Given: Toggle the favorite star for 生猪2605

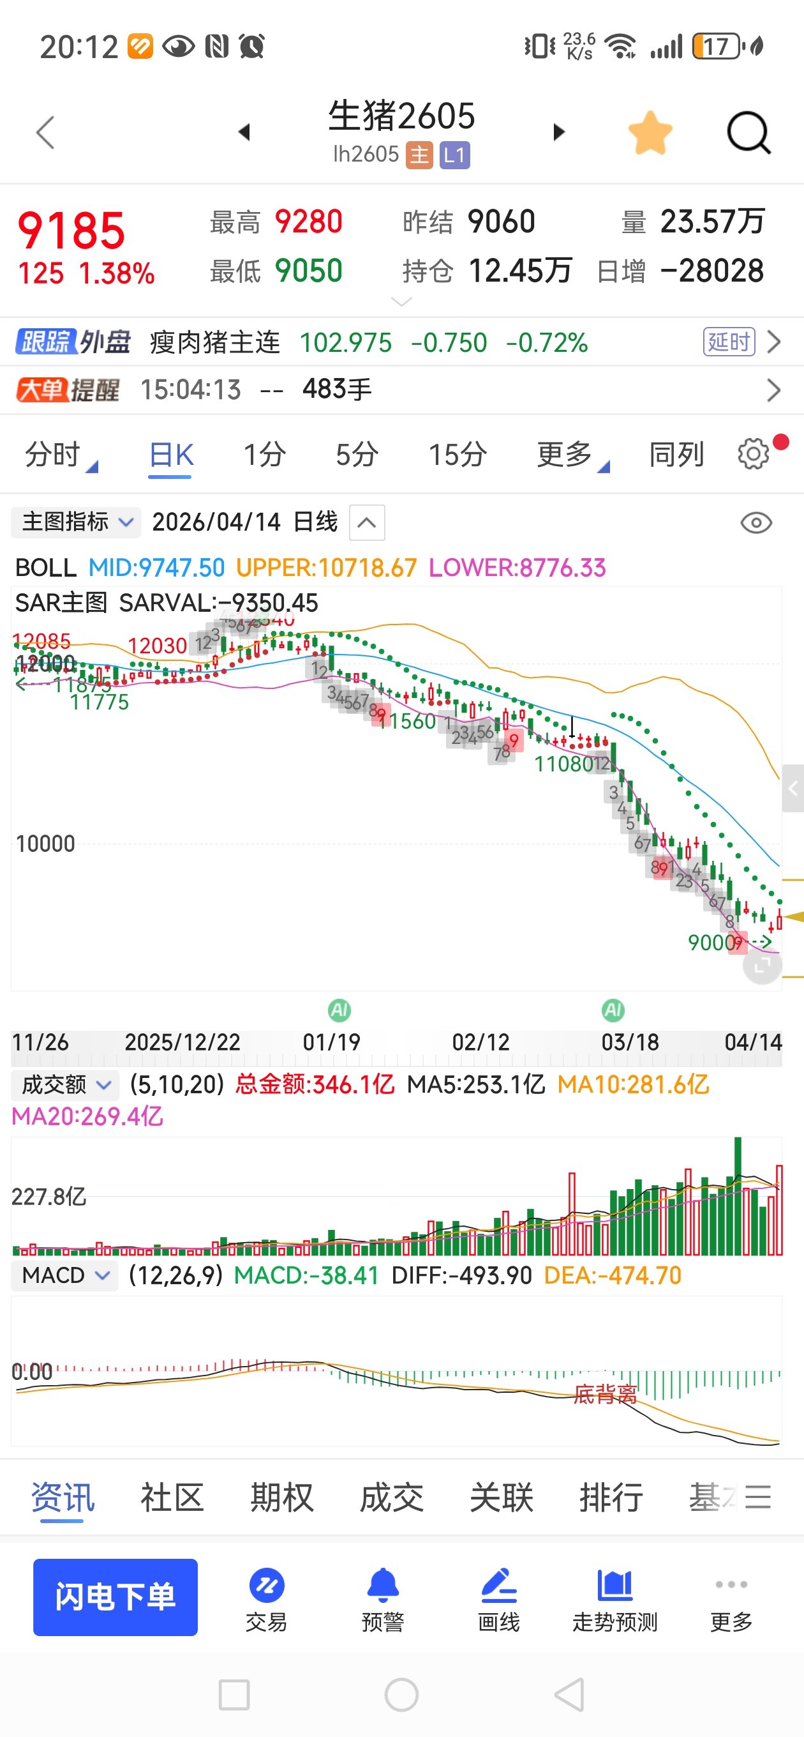Looking at the screenshot, I should pyautogui.click(x=650, y=133).
